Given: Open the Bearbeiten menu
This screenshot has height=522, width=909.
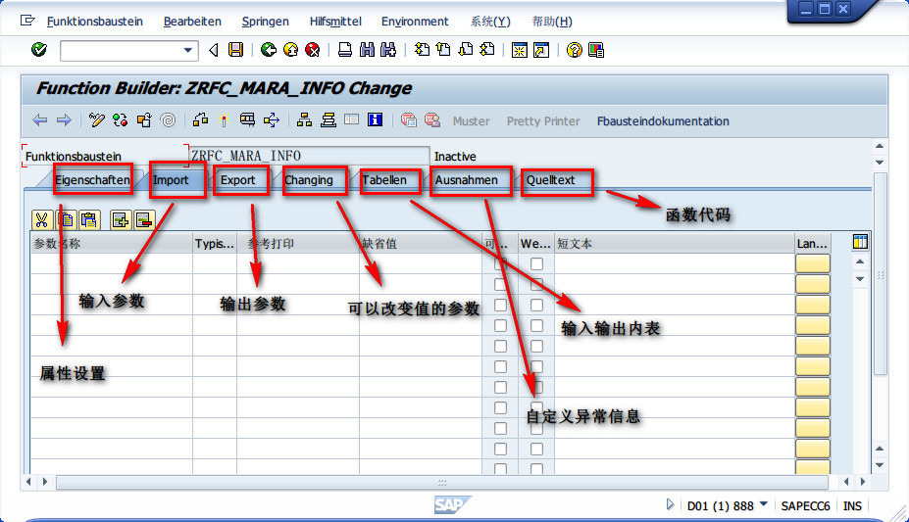Looking at the screenshot, I should (x=192, y=22).
